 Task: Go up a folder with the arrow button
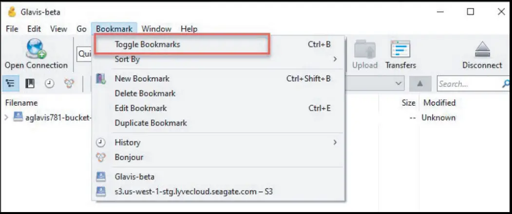point(421,84)
